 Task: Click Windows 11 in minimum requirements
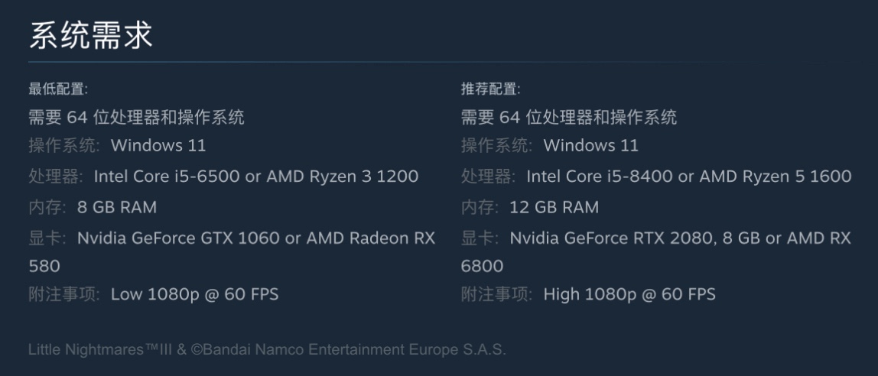click(158, 146)
